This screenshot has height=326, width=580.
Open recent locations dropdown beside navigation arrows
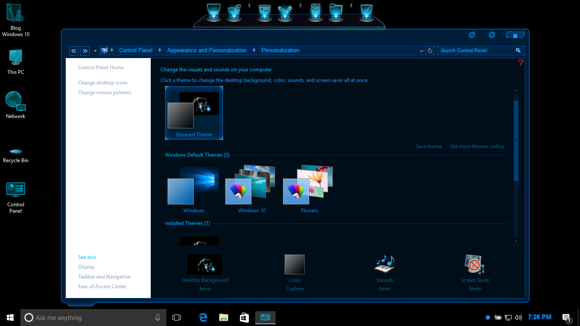click(95, 51)
